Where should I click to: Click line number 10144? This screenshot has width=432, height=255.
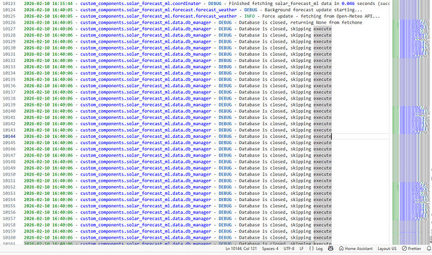coord(9,137)
